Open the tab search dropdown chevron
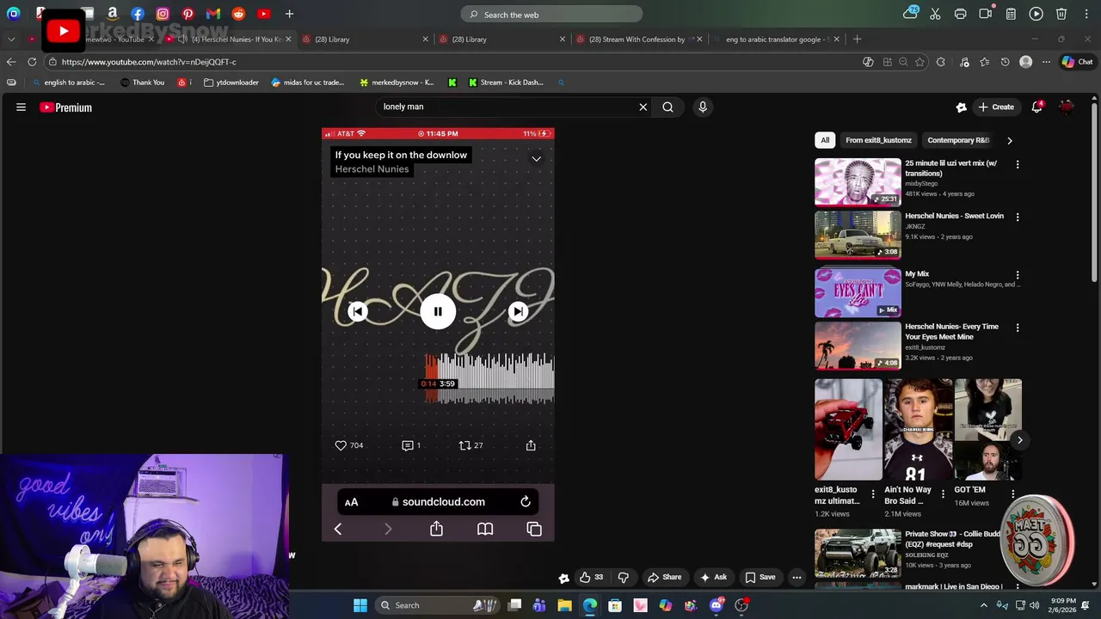The image size is (1101, 619). tap(11, 39)
